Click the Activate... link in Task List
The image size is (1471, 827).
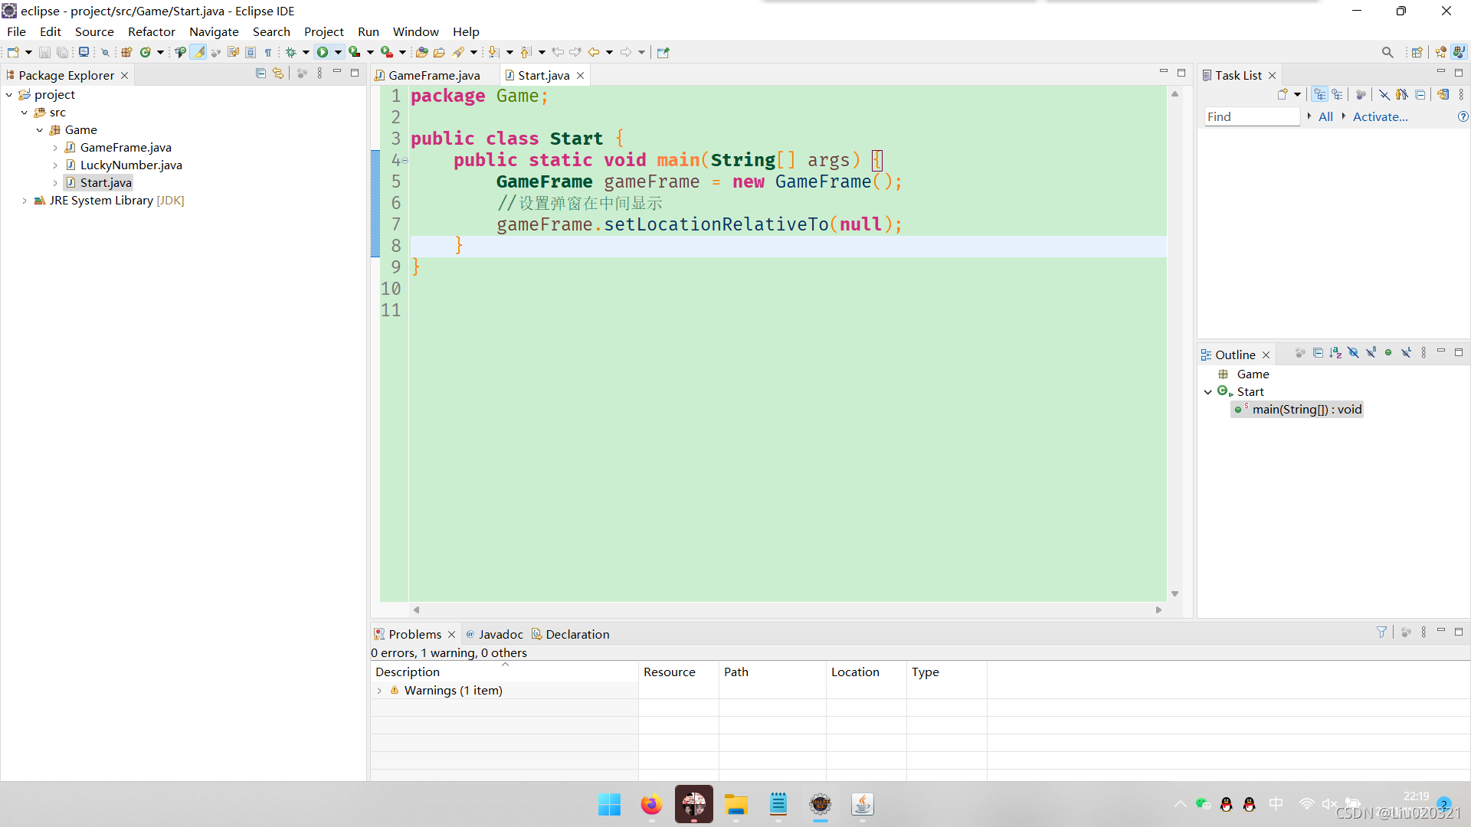[1380, 116]
